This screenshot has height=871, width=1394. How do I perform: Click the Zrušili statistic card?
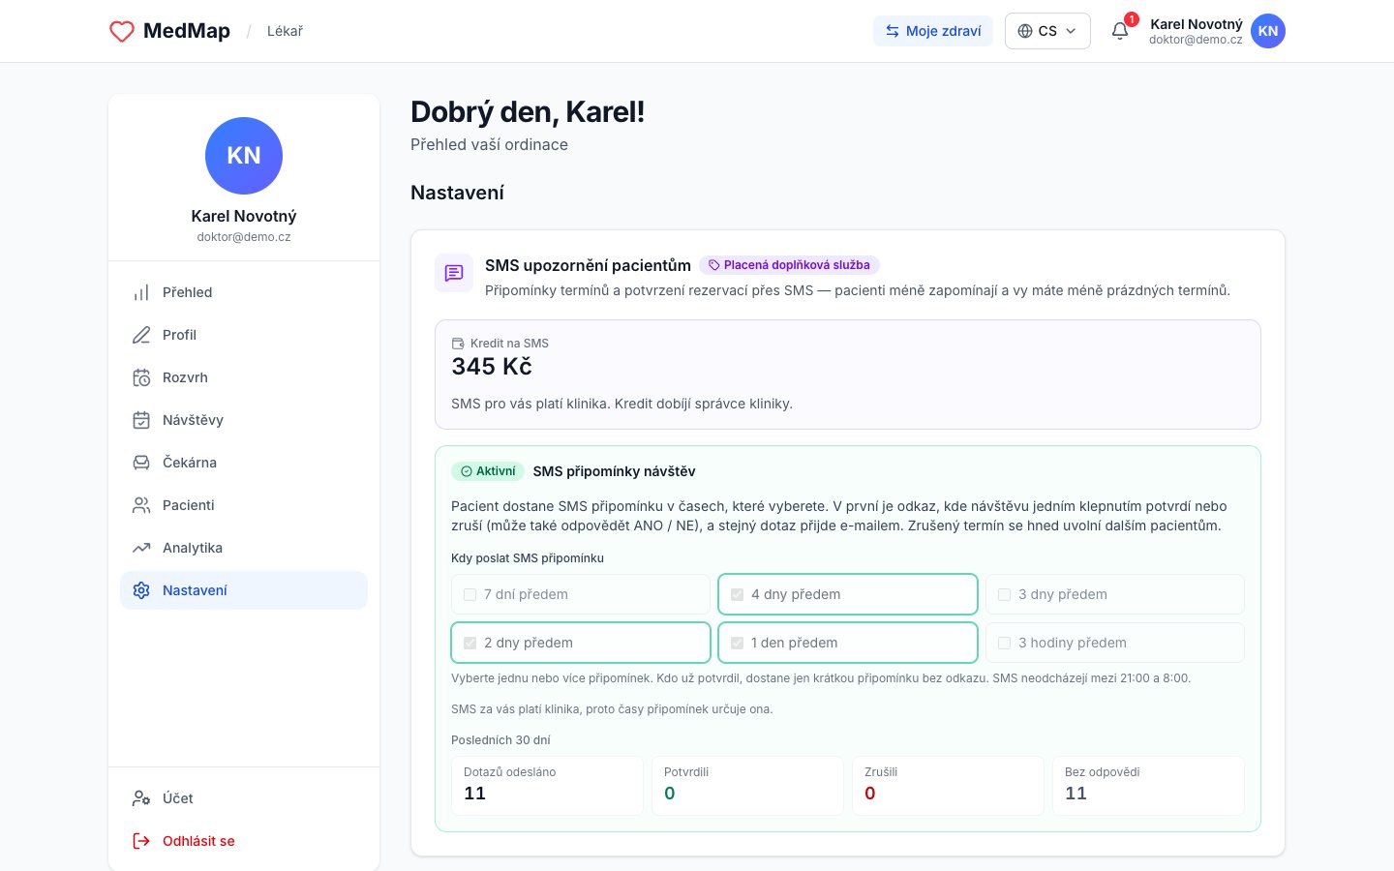coord(948,786)
